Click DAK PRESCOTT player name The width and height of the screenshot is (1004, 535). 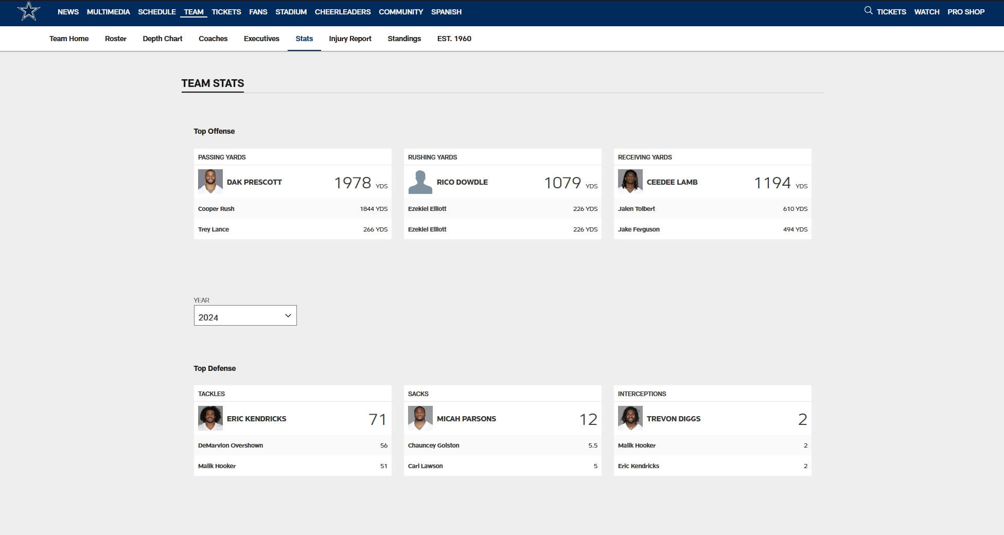click(254, 182)
